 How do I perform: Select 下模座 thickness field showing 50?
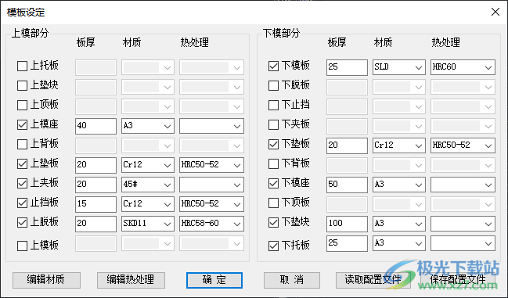[347, 185]
